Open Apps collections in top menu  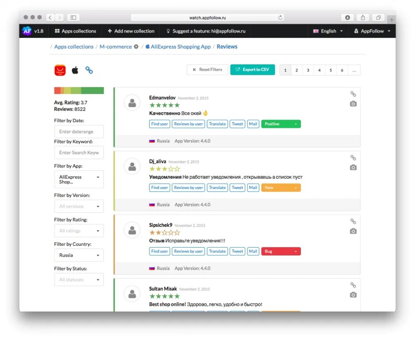pyautogui.click(x=76, y=31)
